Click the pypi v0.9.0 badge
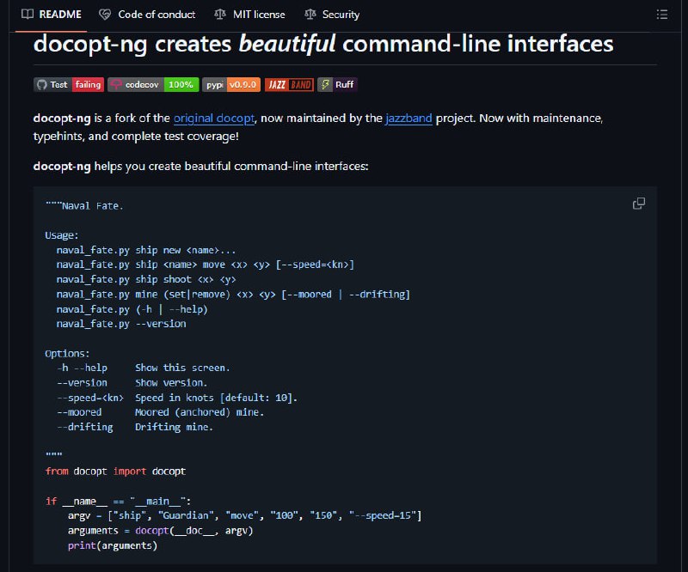The width and height of the screenshot is (688, 572). click(231, 84)
